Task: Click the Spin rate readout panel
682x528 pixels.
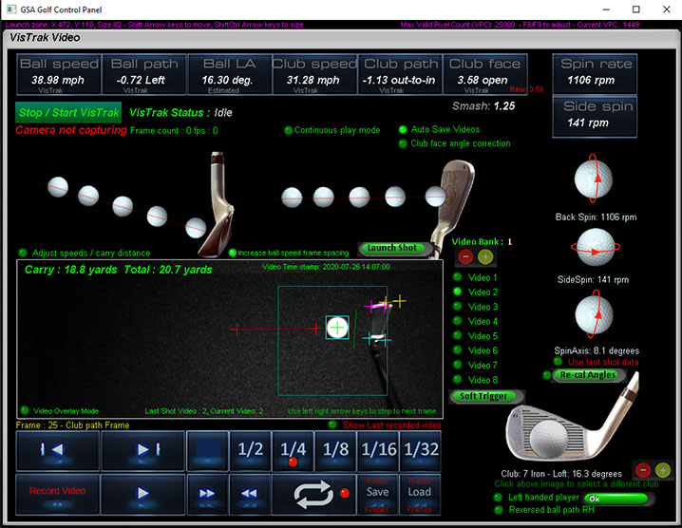Action: click(595, 74)
